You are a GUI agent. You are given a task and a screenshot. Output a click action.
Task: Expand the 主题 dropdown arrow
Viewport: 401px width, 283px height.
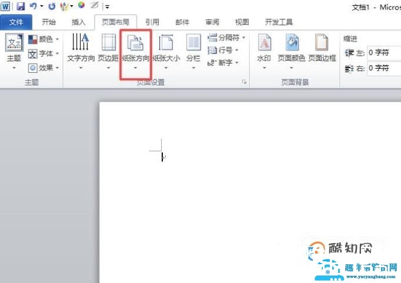[14, 68]
